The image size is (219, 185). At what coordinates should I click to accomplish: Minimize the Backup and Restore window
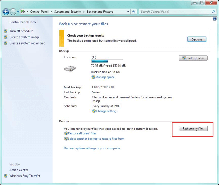195,3
